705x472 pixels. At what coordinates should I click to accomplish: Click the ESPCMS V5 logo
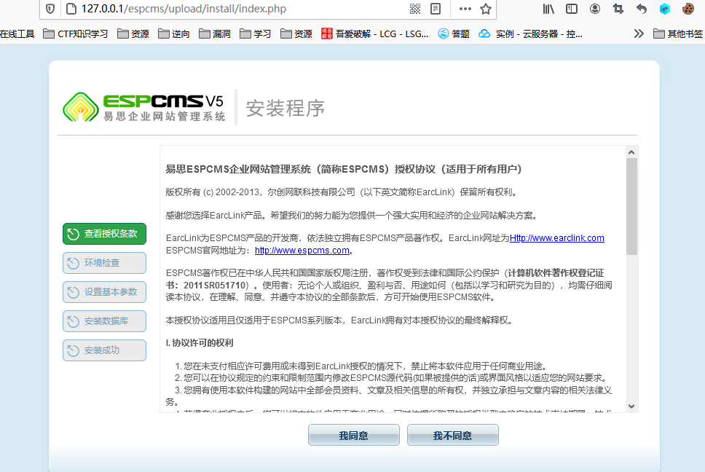[143, 107]
